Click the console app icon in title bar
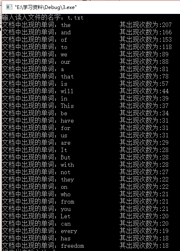 pos(9,7)
